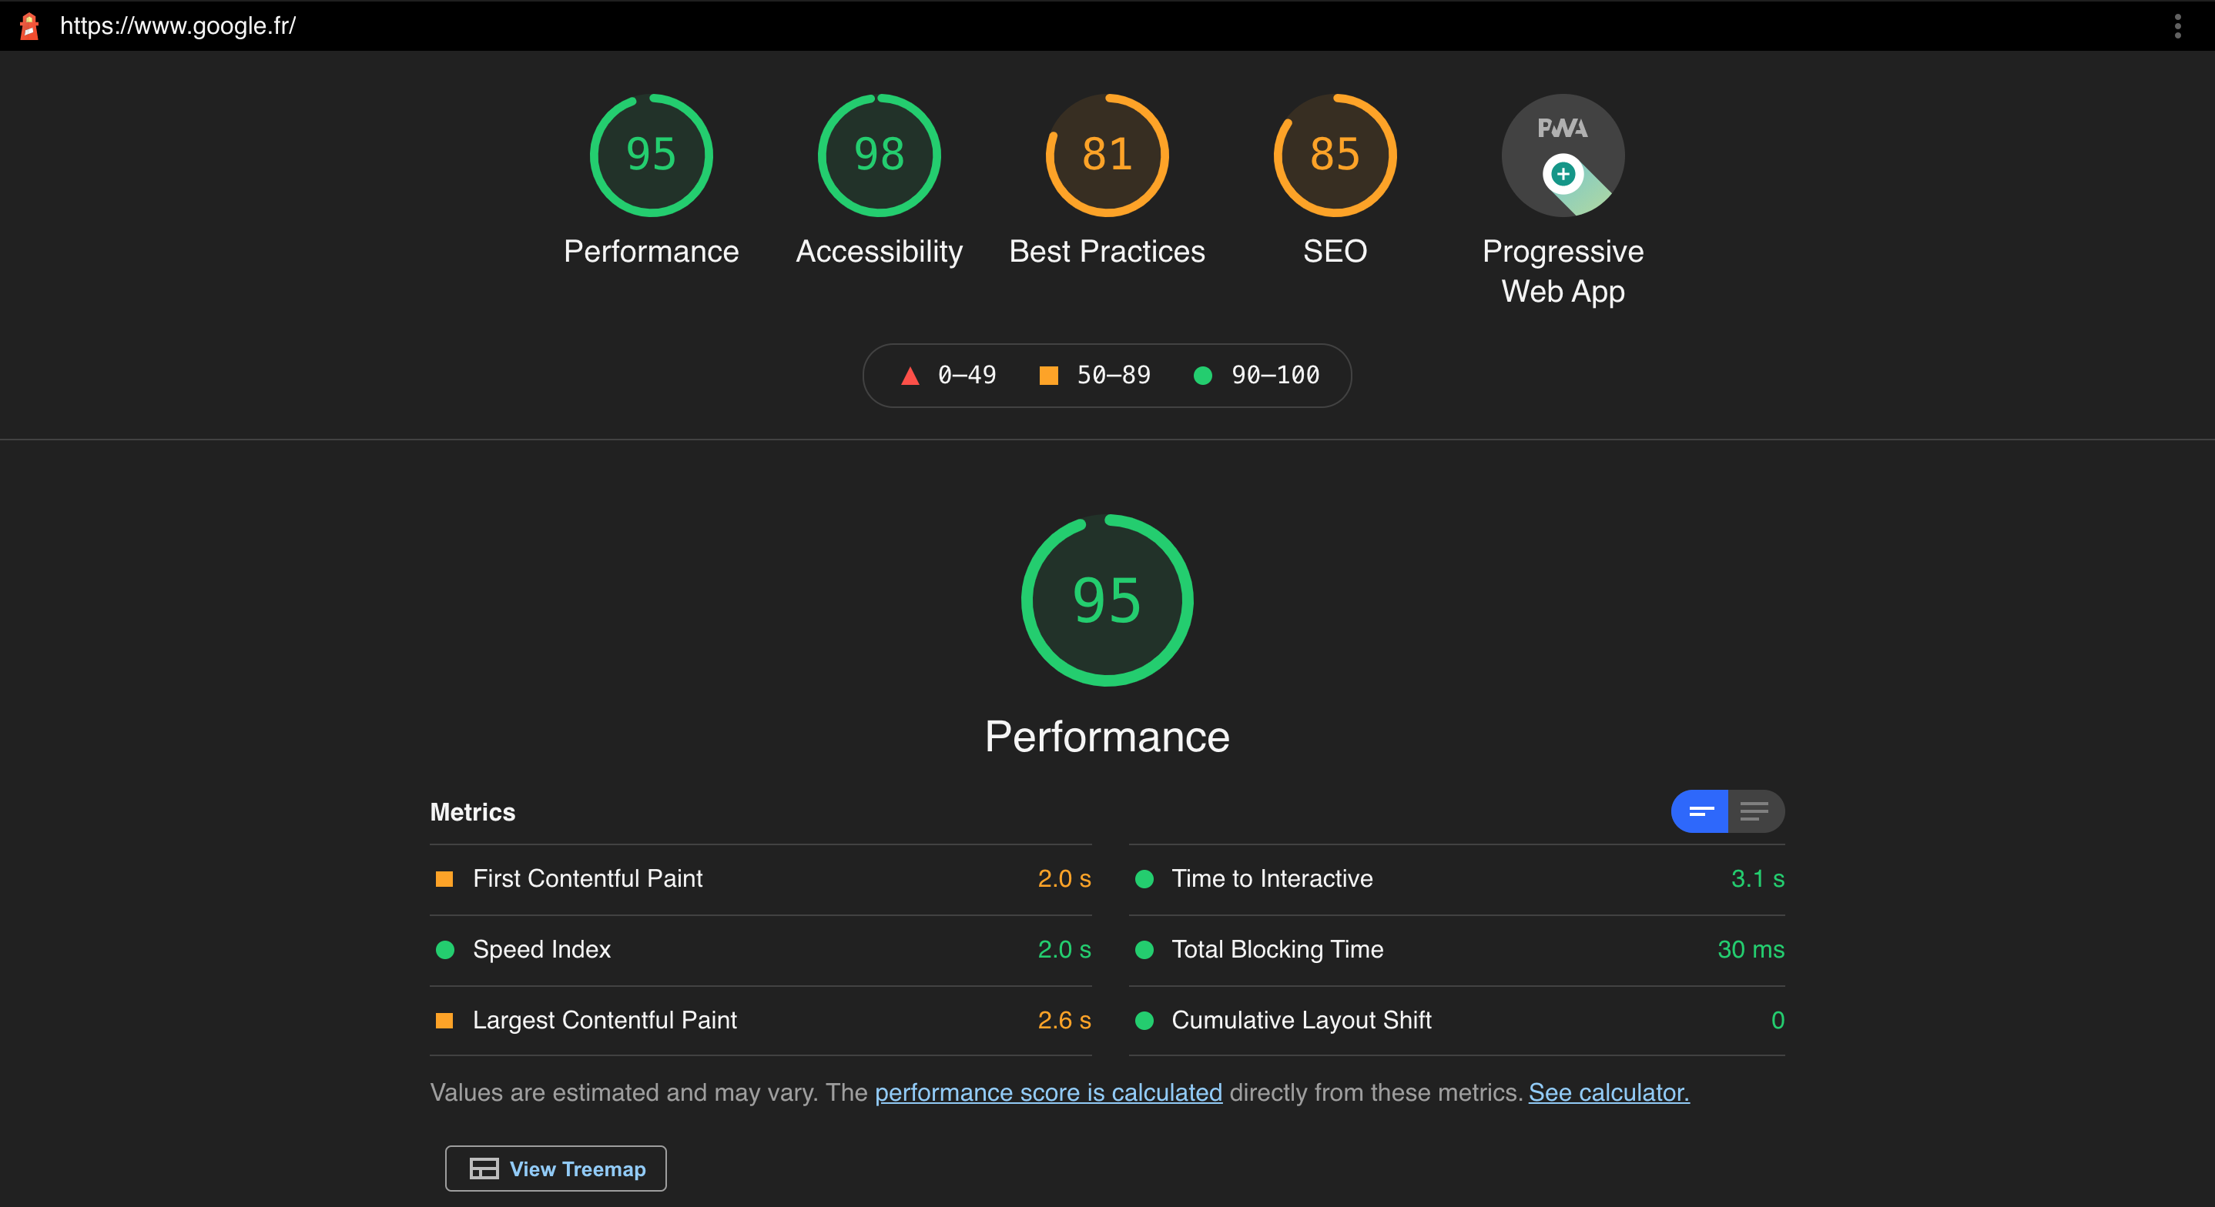Click the green dot beside Total Blocking Time
Image resolution: width=2215 pixels, height=1207 pixels.
(1144, 949)
